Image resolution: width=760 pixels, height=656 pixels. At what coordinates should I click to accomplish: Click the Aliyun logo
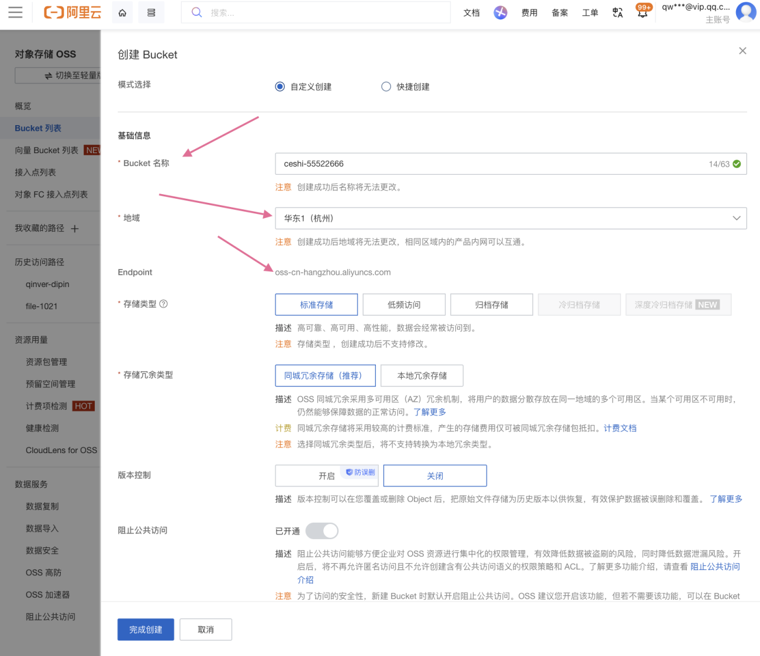[72, 12]
